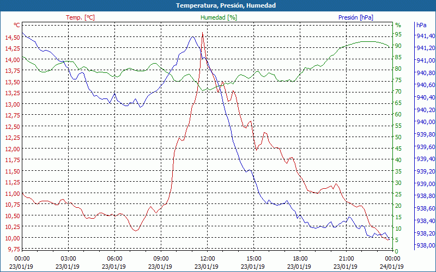Click the 65 humidity axis value
This screenshot has width=436, height=272.
click(398, 103)
